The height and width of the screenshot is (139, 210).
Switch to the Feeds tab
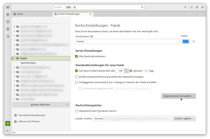[32, 14]
